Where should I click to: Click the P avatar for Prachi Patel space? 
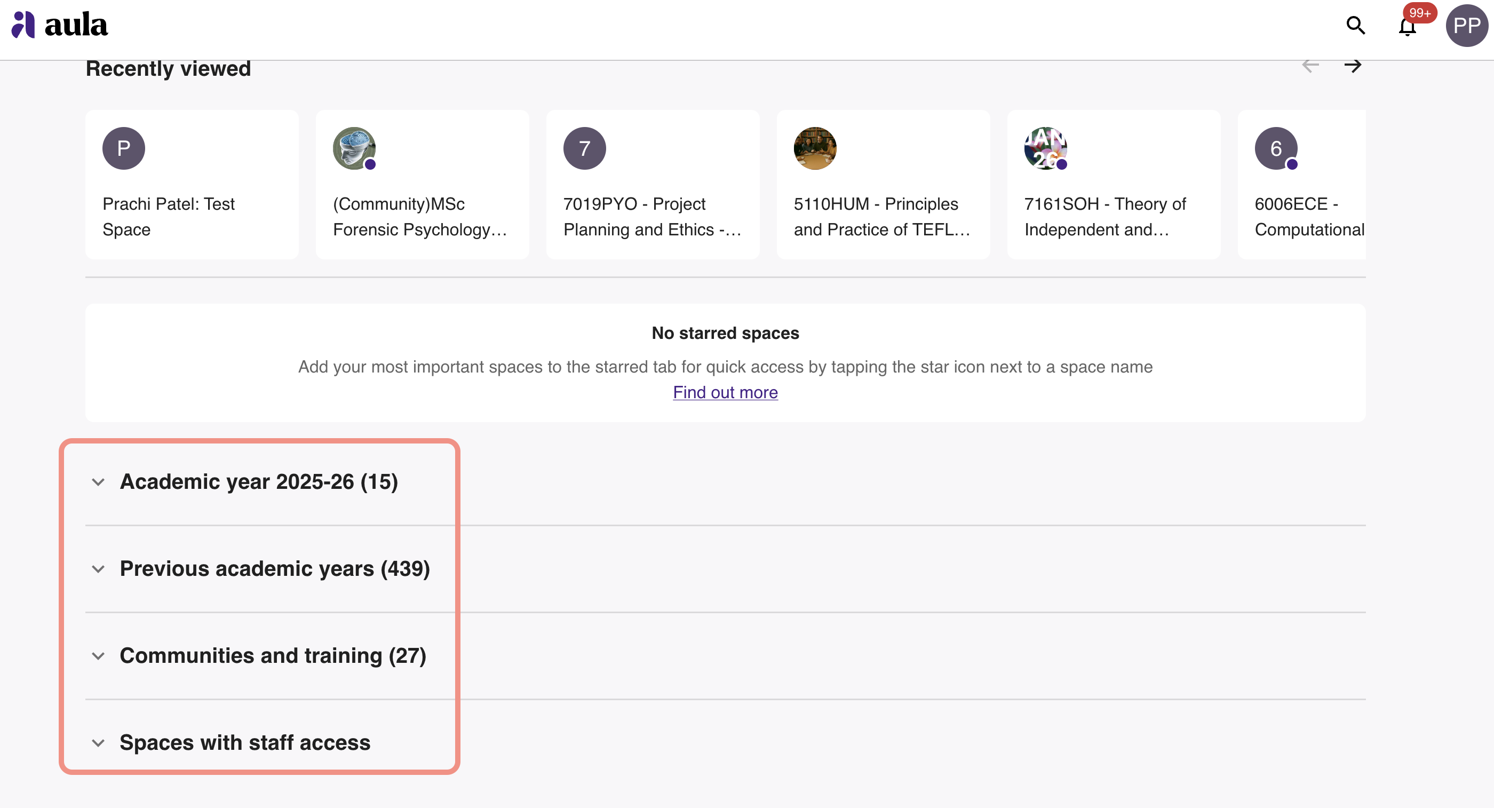click(x=124, y=148)
